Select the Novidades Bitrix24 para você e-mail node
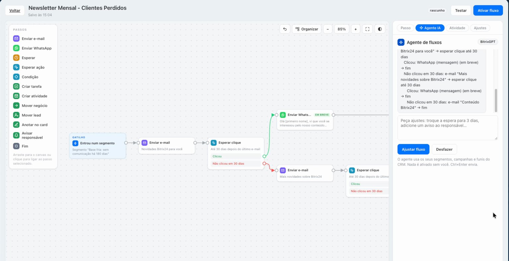 (167, 146)
